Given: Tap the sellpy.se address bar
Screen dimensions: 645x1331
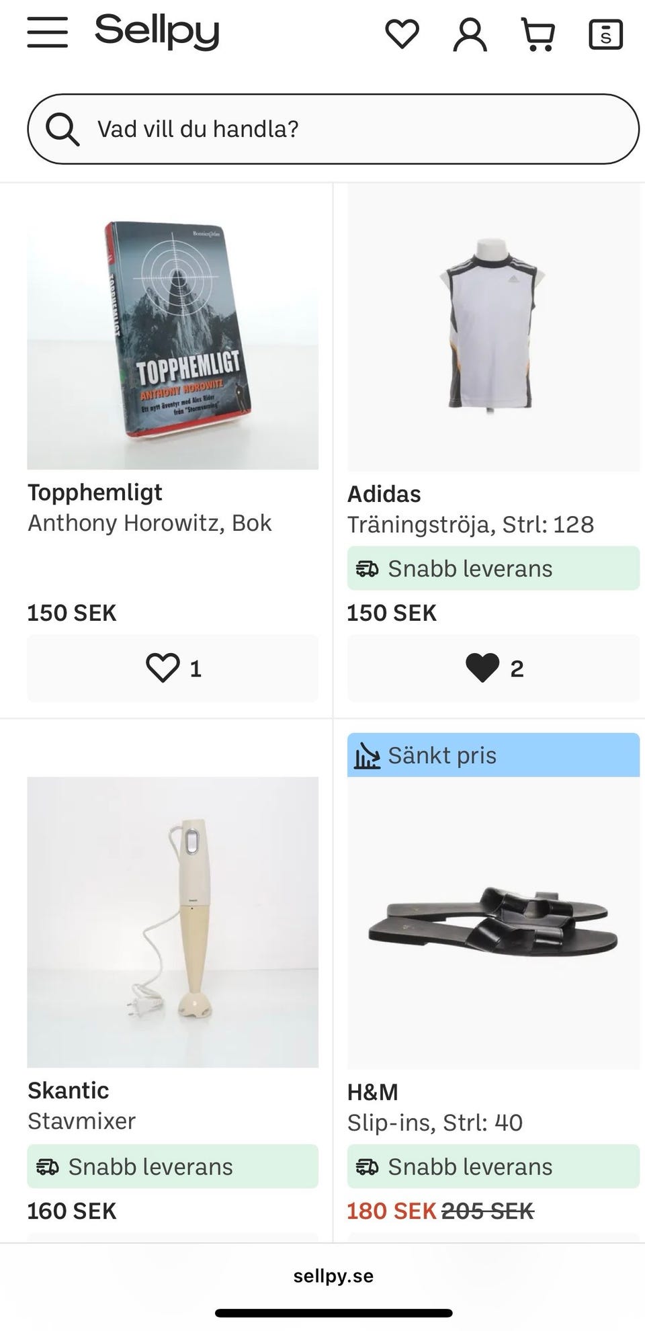Looking at the screenshot, I should coord(333,1276).
